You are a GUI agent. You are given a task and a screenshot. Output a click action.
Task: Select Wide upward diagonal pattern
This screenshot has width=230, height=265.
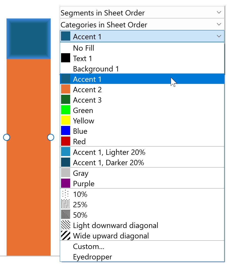pyautogui.click(x=111, y=236)
